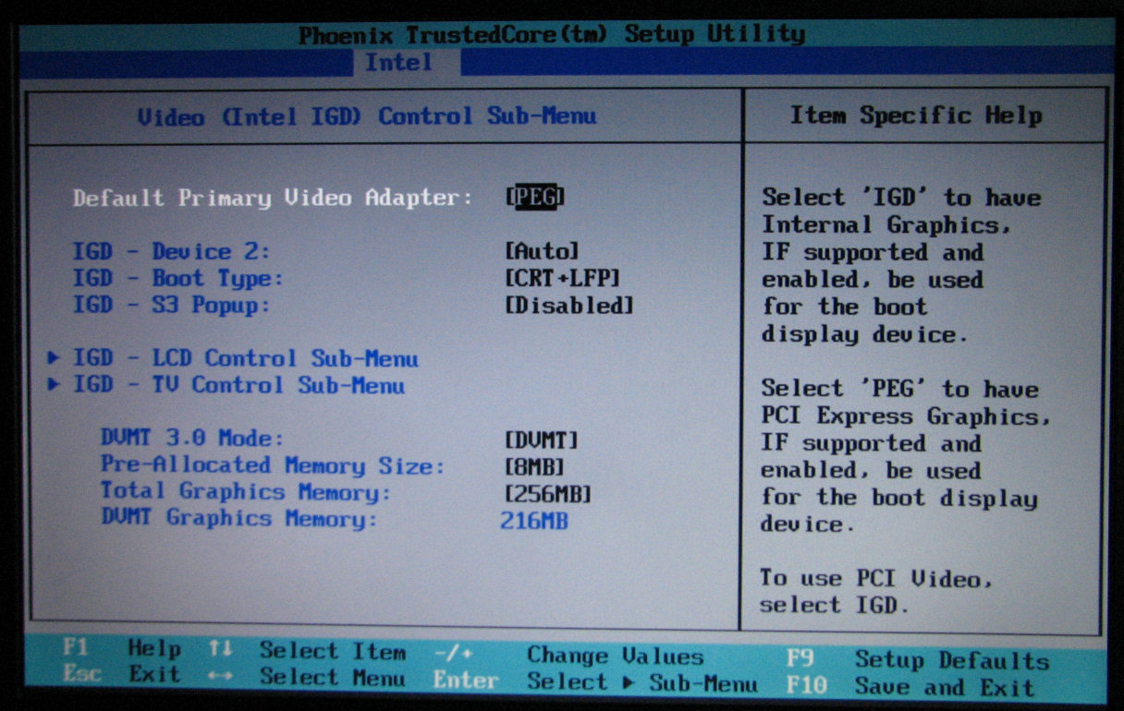Image resolution: width=1124 pixels, height=711 pixels.
Task: Open IGD - LCD Control Sub-Menu
Action: pos(246,358)
